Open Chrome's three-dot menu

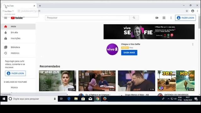198,11
